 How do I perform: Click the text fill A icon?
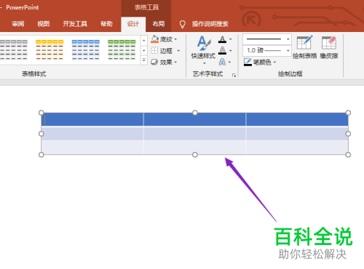click(x=222, y=39)
